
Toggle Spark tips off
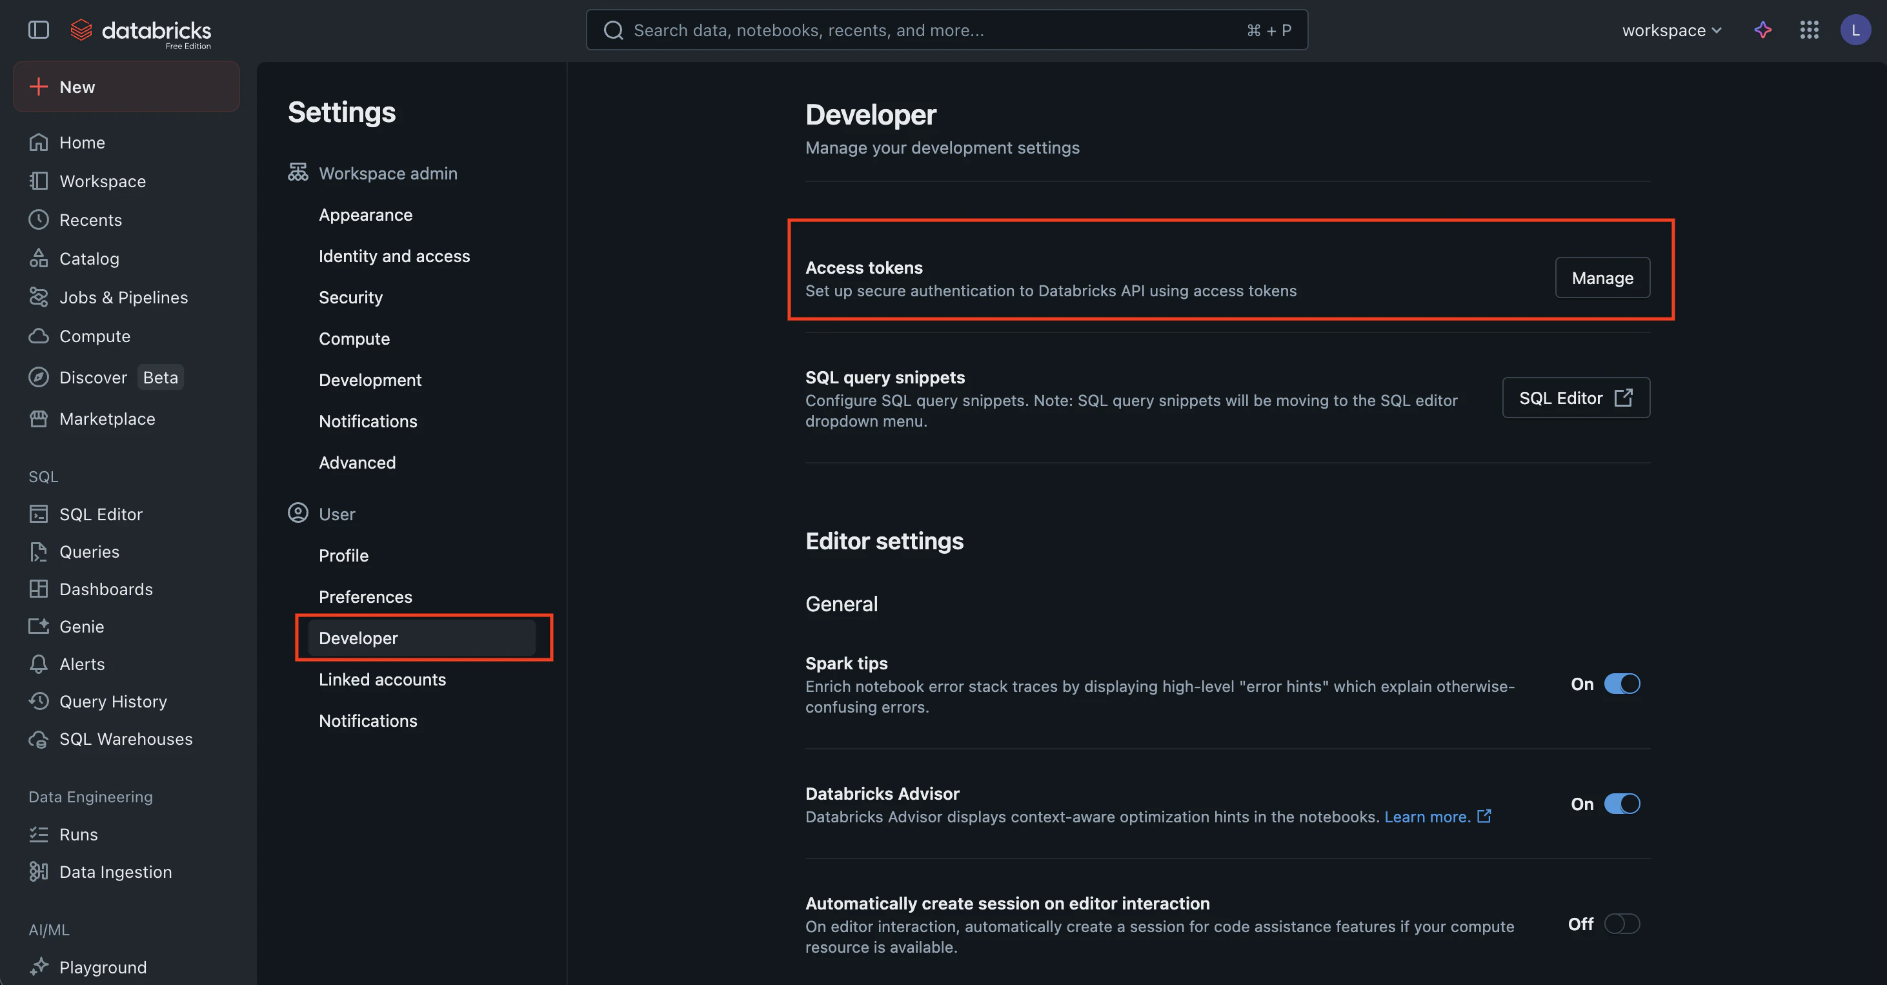(1621, 683)
